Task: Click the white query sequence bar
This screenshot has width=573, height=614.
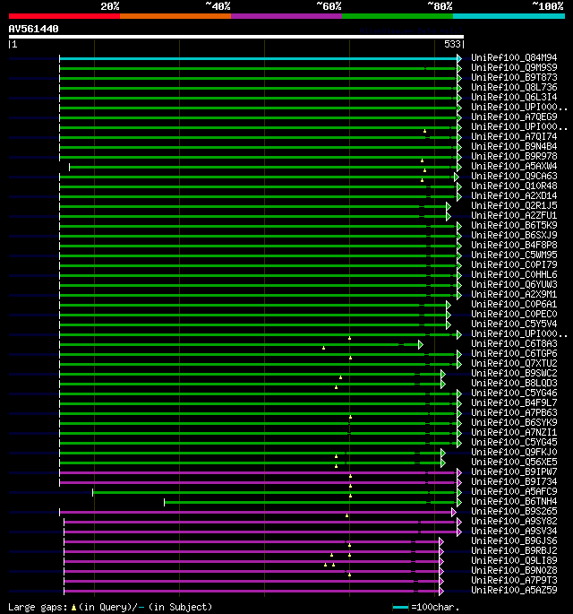Action: [x=236, y=37]
